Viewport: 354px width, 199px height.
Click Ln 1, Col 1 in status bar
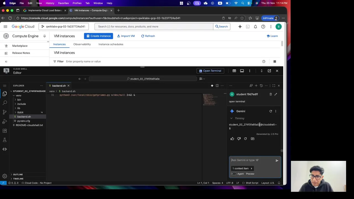point(203,183)
